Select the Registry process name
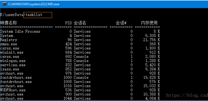 9,40
